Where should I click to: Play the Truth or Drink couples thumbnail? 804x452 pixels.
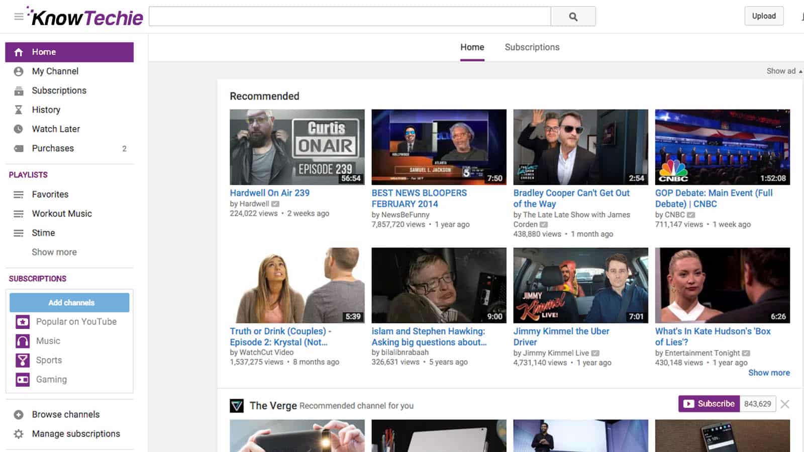pyautogui.click(x=297, y=285)
